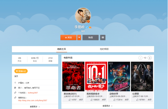Open the dropdown arrow next to 关注
168x109 pixels.
79,37
